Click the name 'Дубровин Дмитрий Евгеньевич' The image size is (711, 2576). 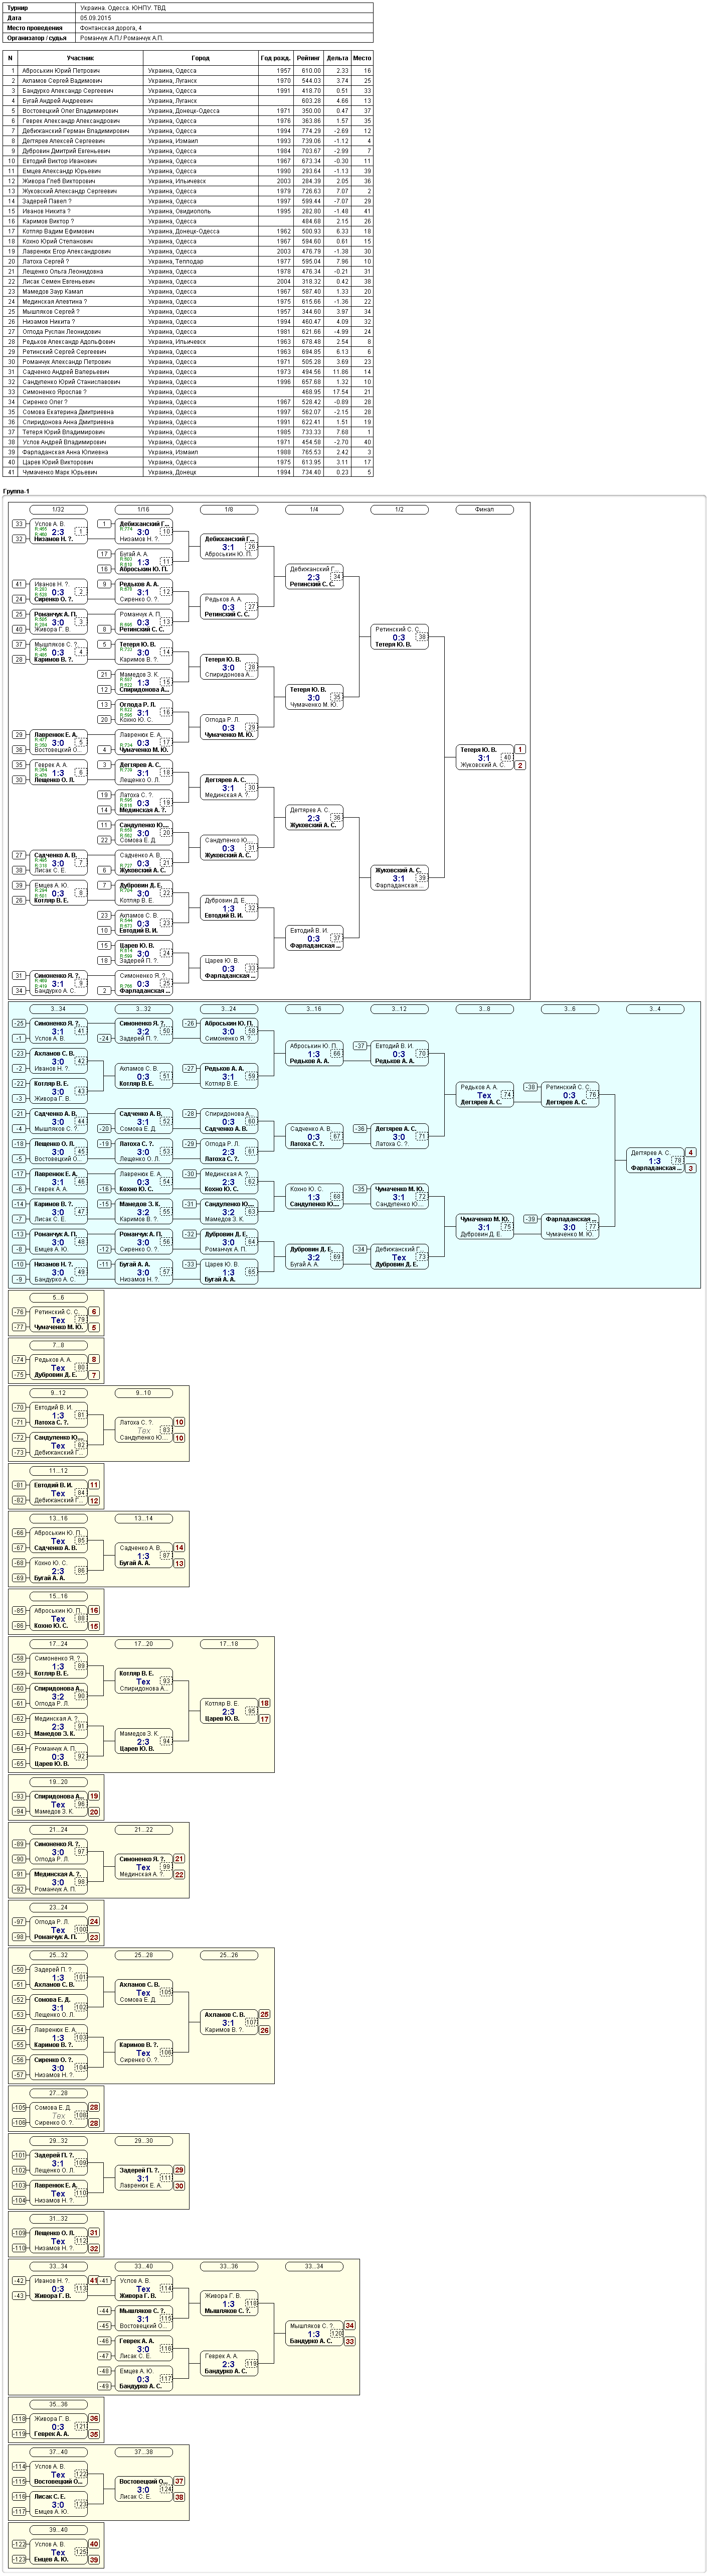(66, 151)
